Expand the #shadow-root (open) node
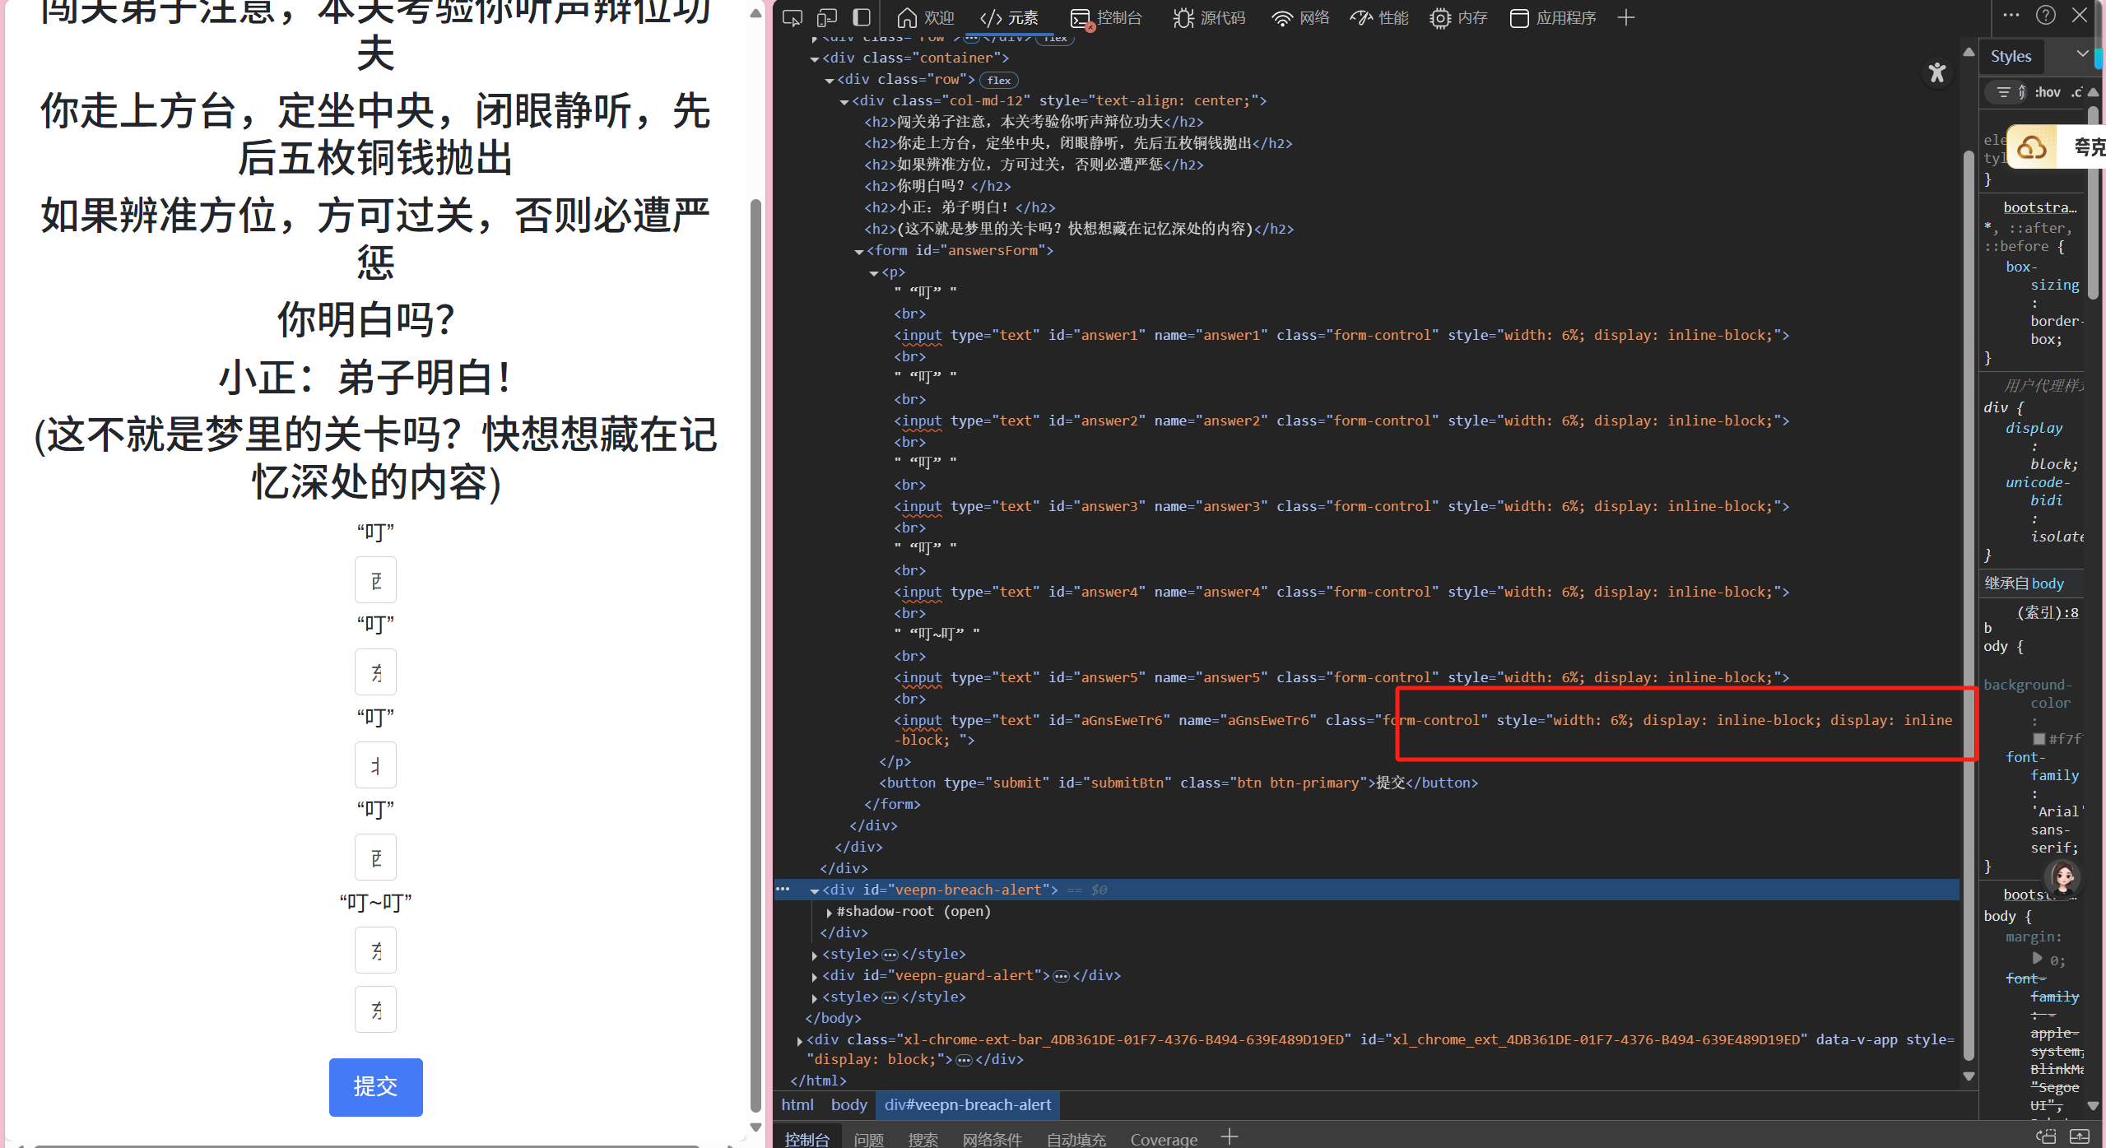The image size is (2106, 1148). click(829, 912)
